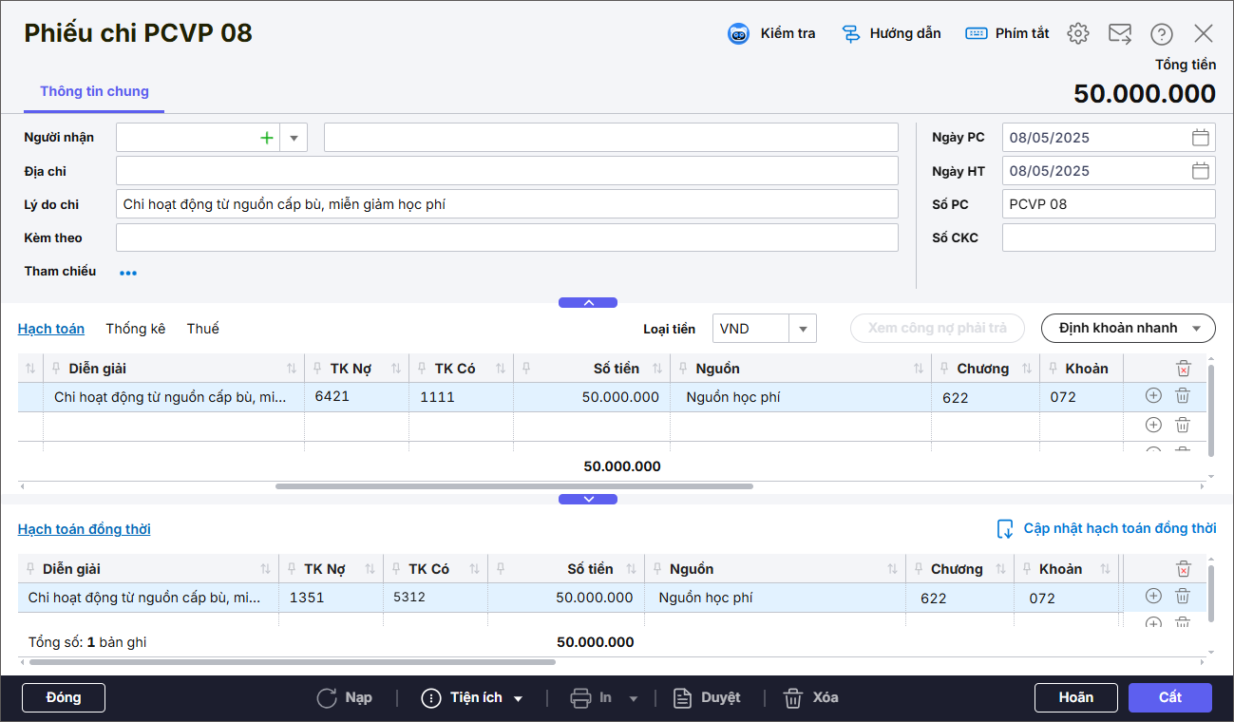Open the help question mark icon

point(1162,33)
